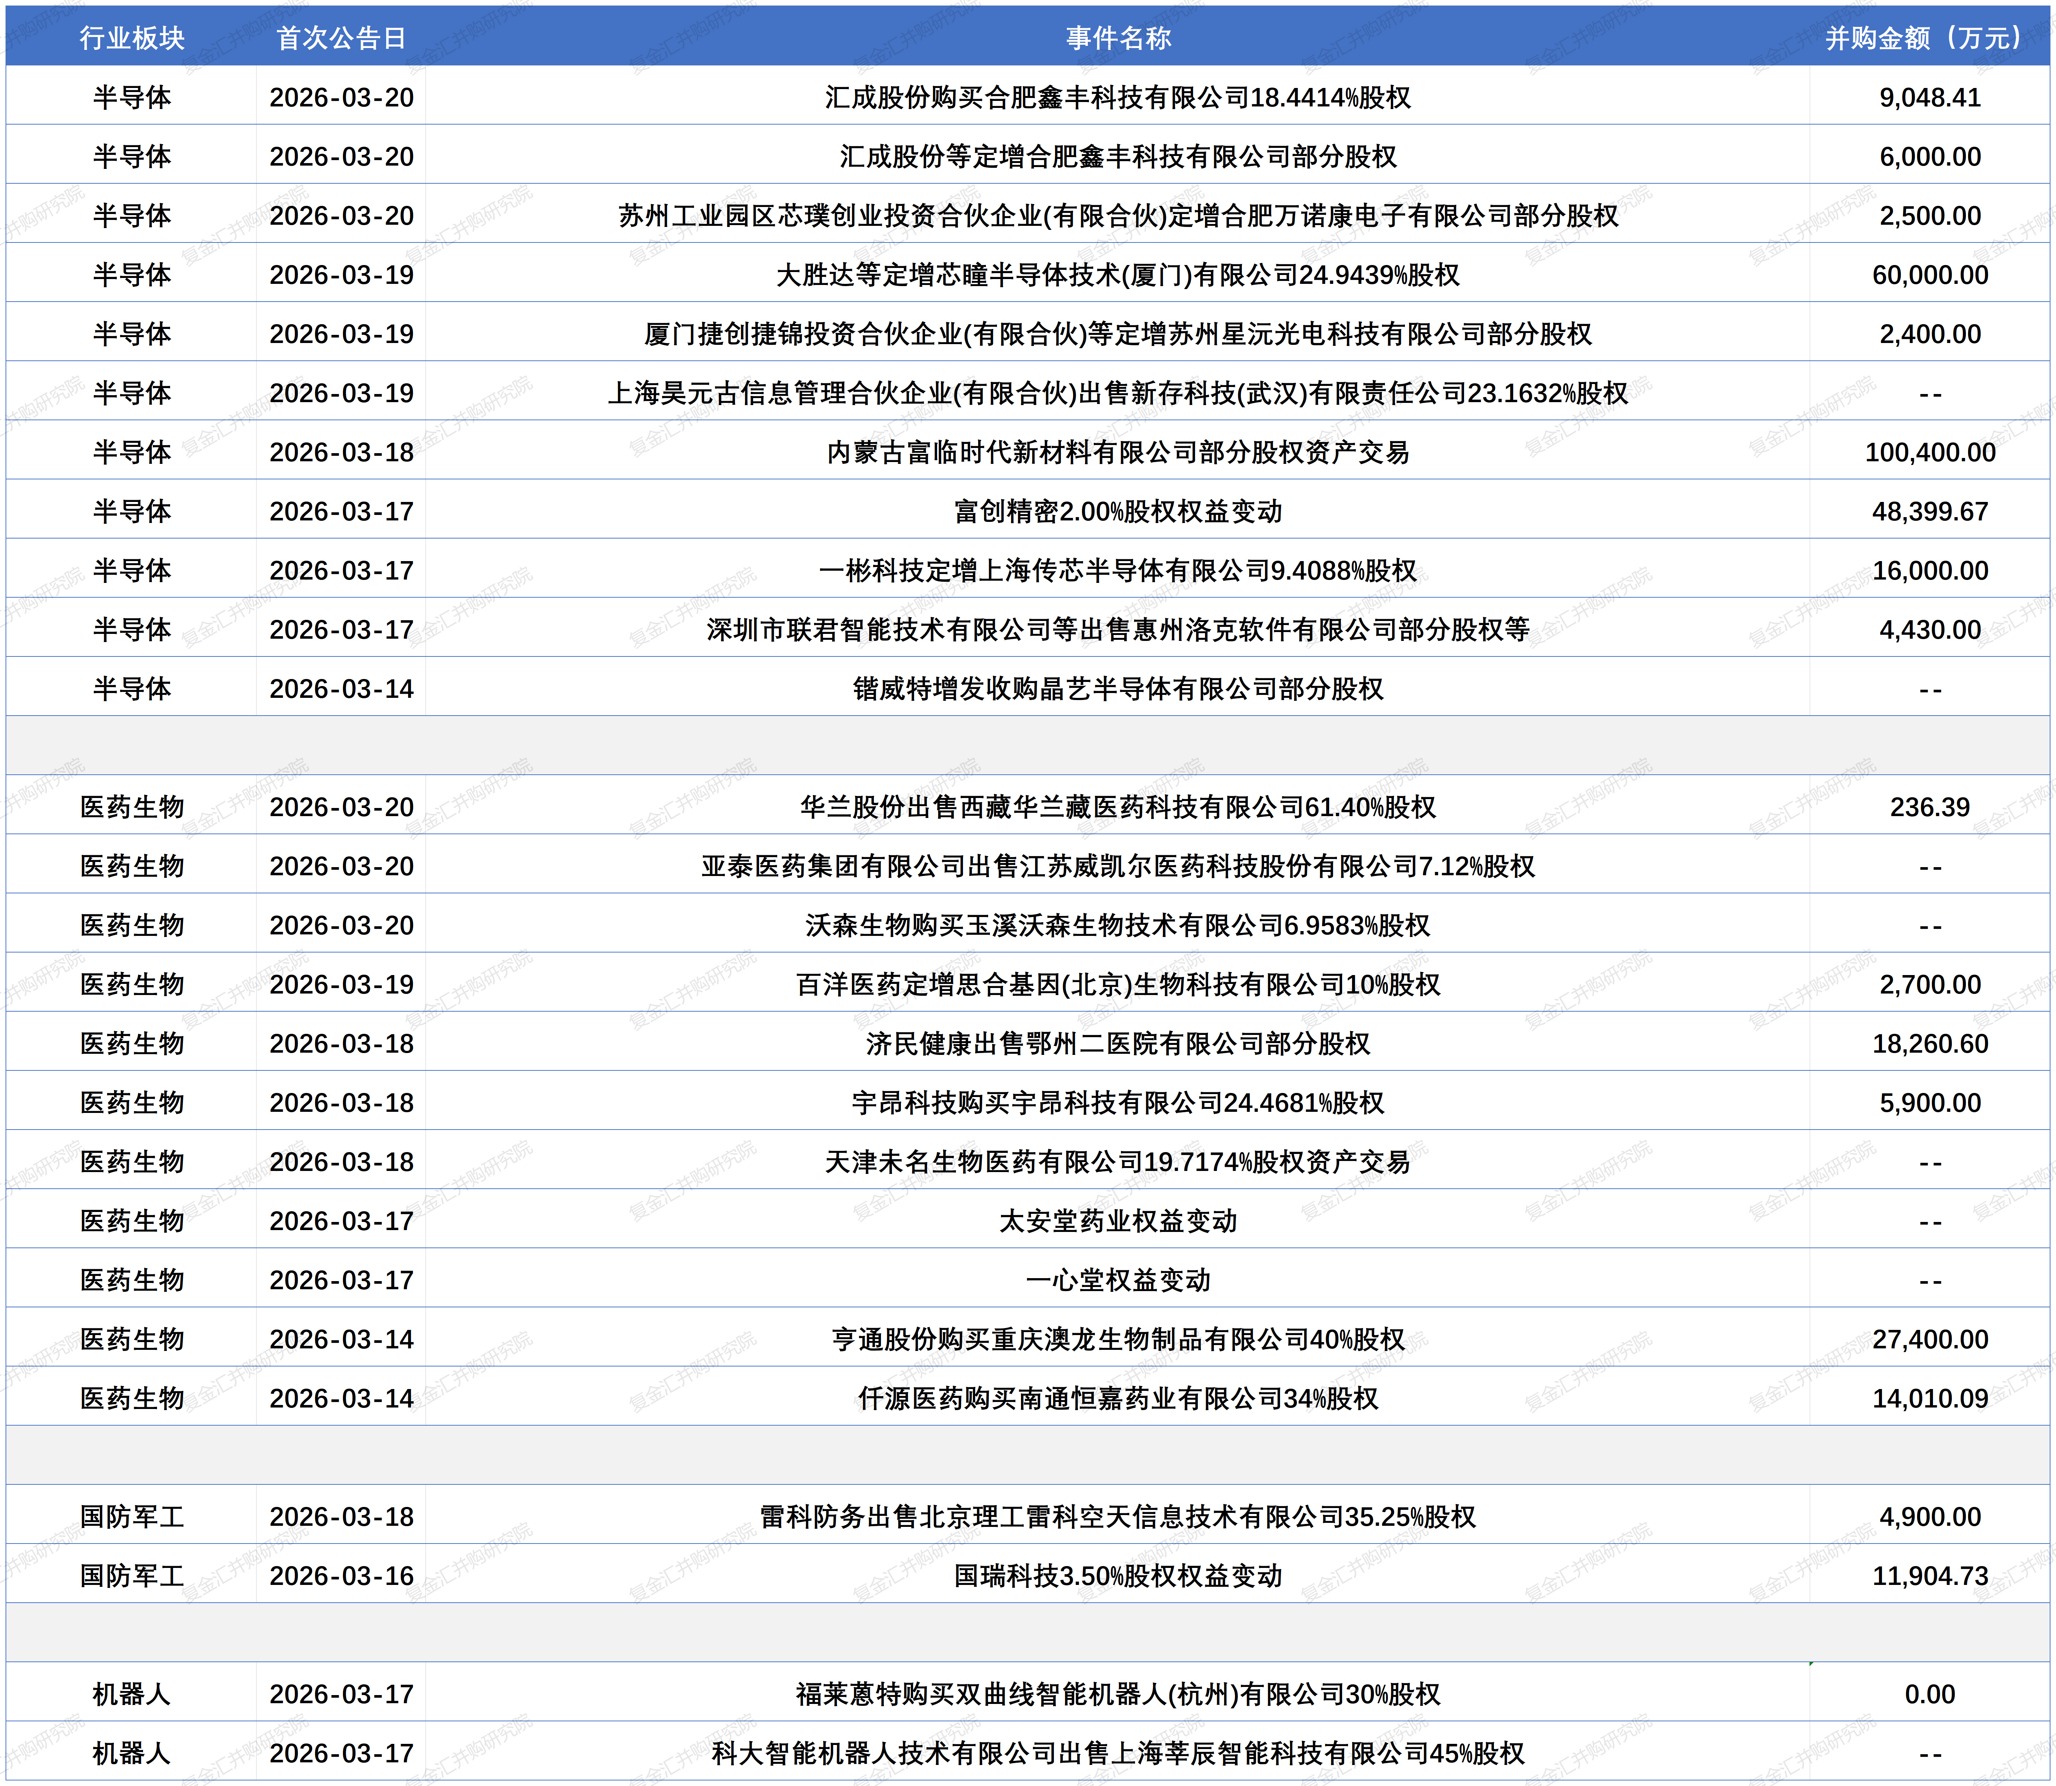Select event 济民健康出售鄂州二医院有限公司部分股权
The width and height of the screenshot is (2056, 1786).
click(x=1118, y=1043)
